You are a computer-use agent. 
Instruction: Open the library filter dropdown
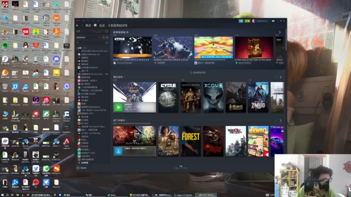[89, 38]
